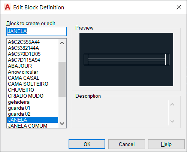Image resolution: width=187 pixels, height=152 pixels.
Task: Click the Cancel button
Action: click(x=127, y=144)
